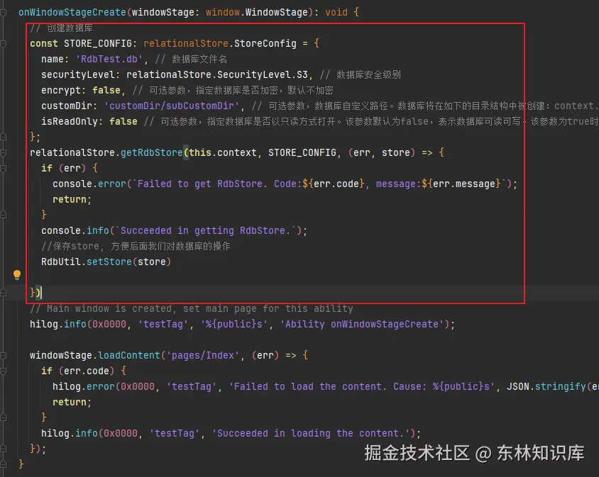The height and width of the screenshot is (477, 599).
Task: Place cursor on 'RdbTest.db' string
Action: pyautogui.click(x=109, y=59)
